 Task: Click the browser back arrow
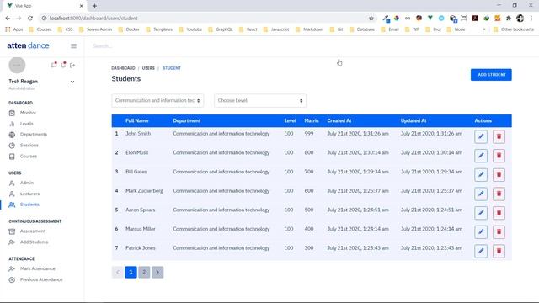8,18
